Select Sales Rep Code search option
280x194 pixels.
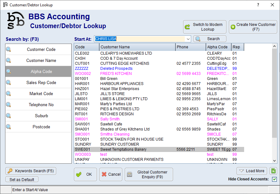point(41,82)
